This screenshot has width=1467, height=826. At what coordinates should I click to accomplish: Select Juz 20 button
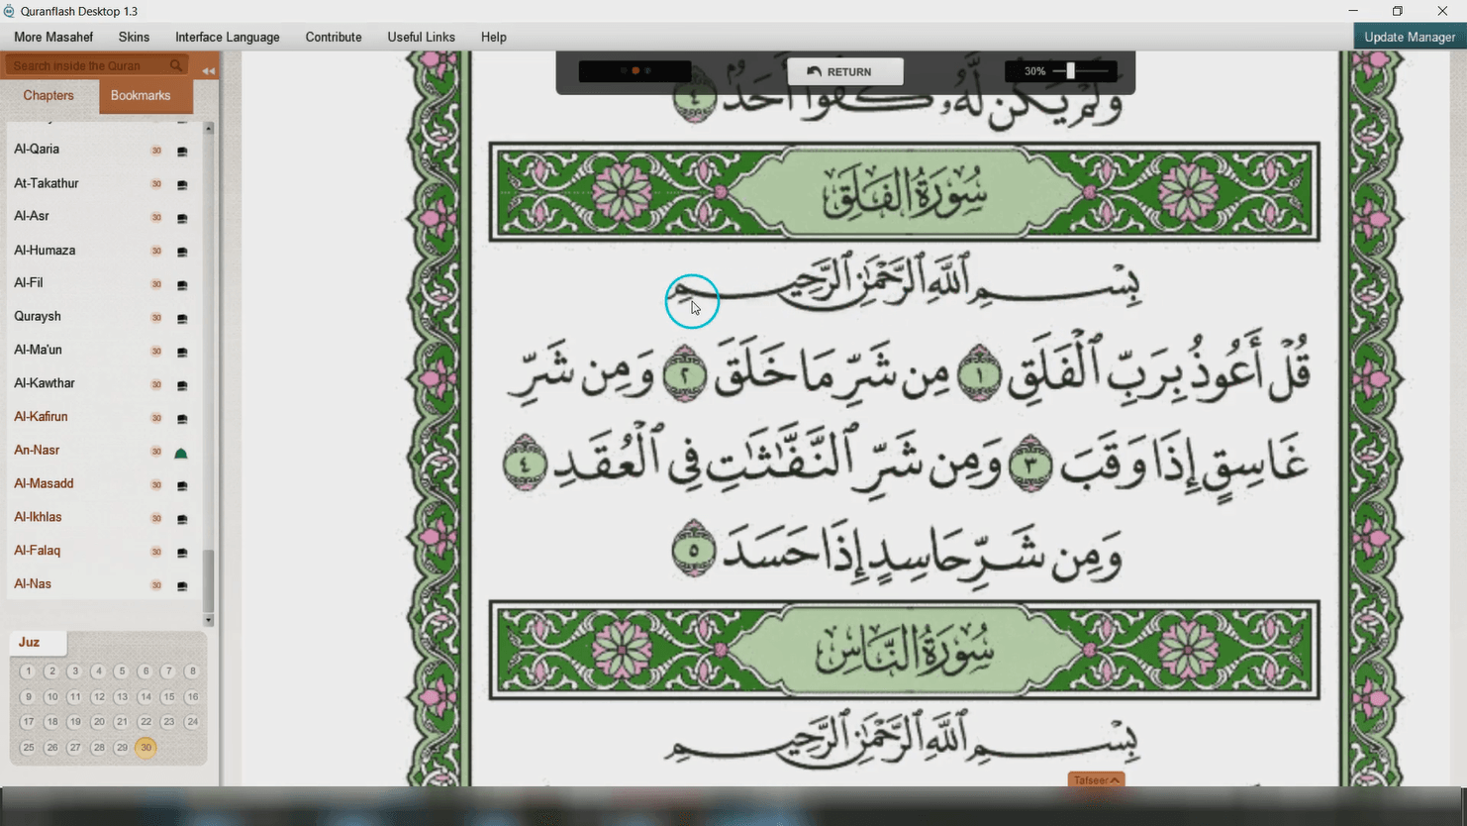(98, 722)
